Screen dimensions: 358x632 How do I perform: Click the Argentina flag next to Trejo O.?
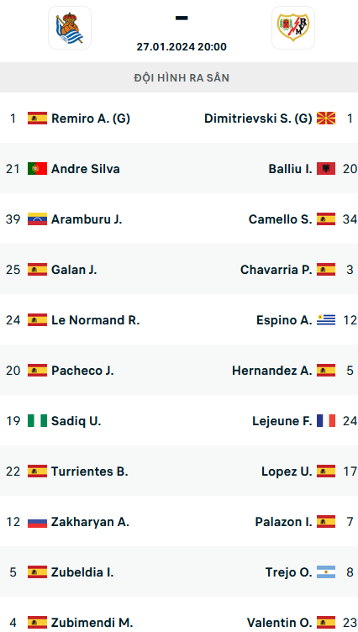(x=326, y=572)
